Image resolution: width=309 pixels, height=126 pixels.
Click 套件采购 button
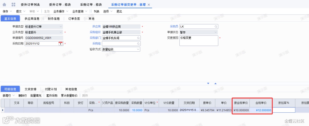(x=51, y=95)
